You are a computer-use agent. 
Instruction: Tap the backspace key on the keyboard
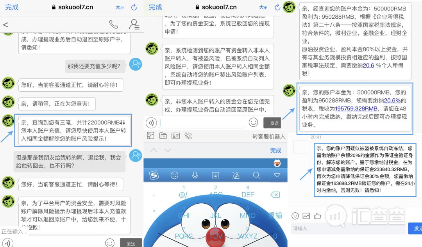pyautogui.click(x=275, y=195)
